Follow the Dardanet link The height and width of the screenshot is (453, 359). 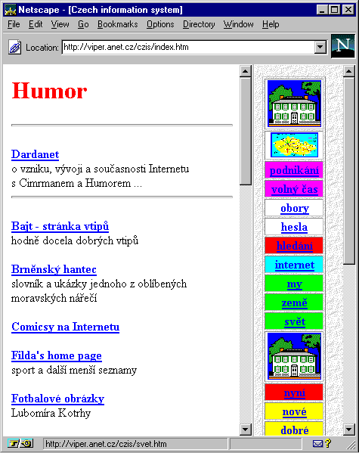36,154
